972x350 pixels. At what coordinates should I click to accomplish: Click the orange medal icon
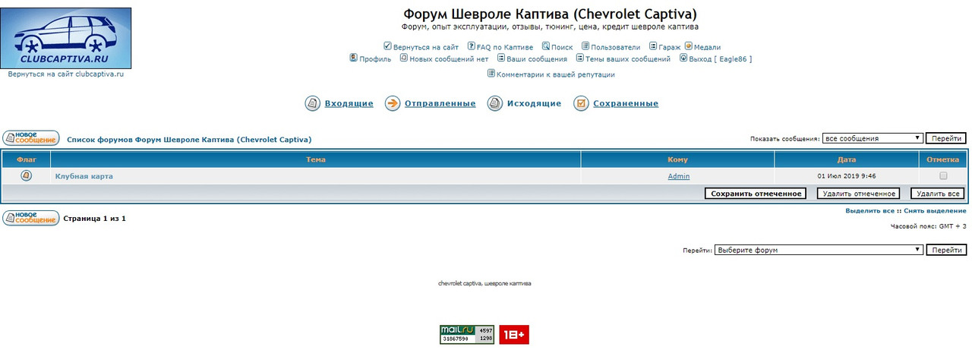(x=688, y=46)
